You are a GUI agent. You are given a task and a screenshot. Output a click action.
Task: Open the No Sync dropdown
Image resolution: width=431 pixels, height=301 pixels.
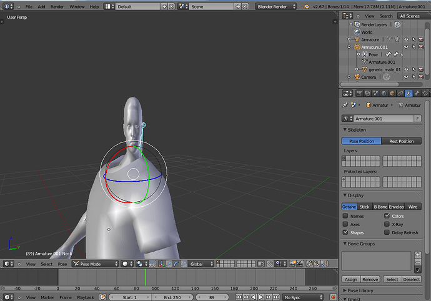coord(302,297)
